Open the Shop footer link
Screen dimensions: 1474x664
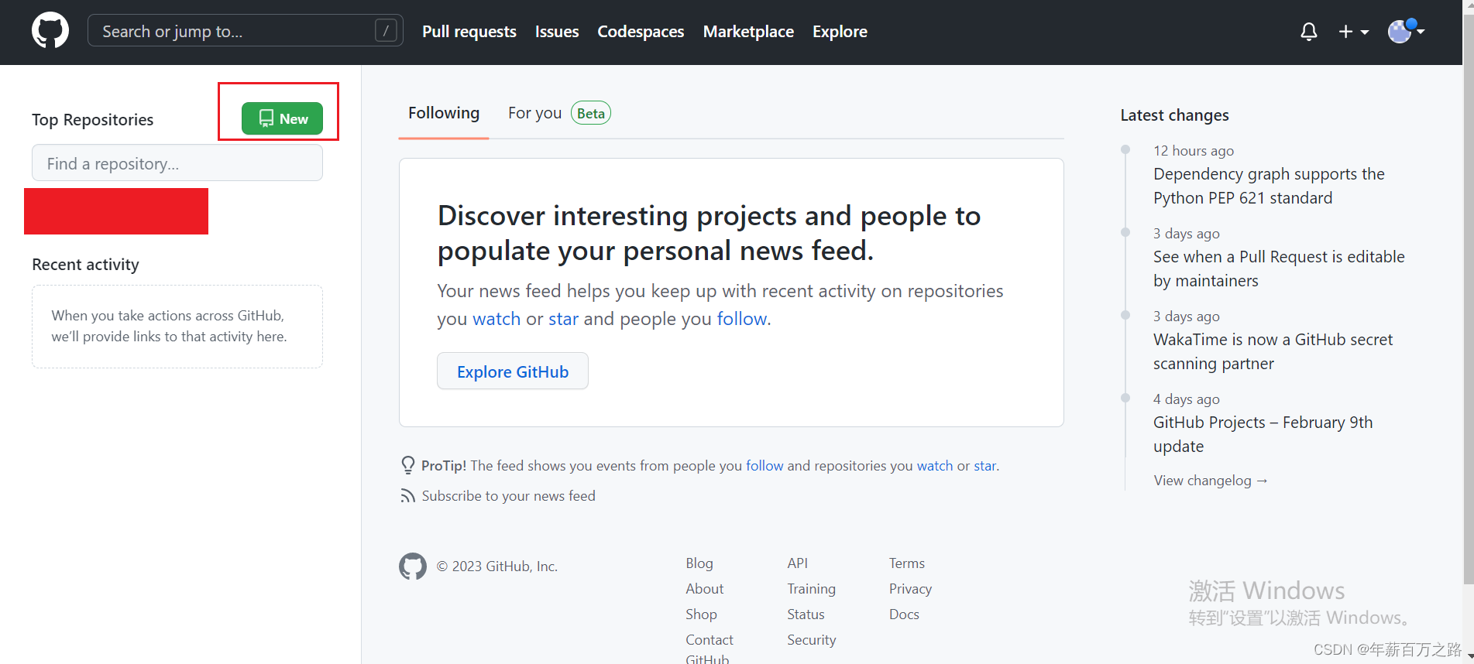701,614
